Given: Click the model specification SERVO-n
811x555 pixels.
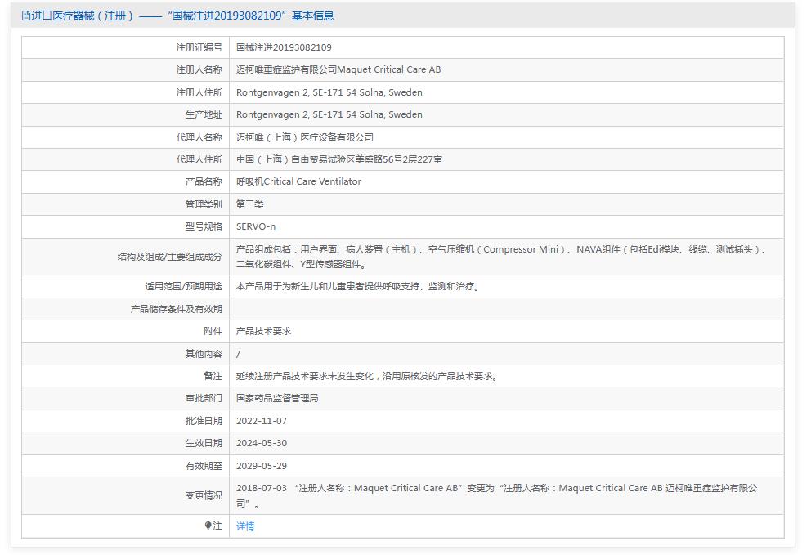Looking at the screenshot, I should [x=256, y=226].
